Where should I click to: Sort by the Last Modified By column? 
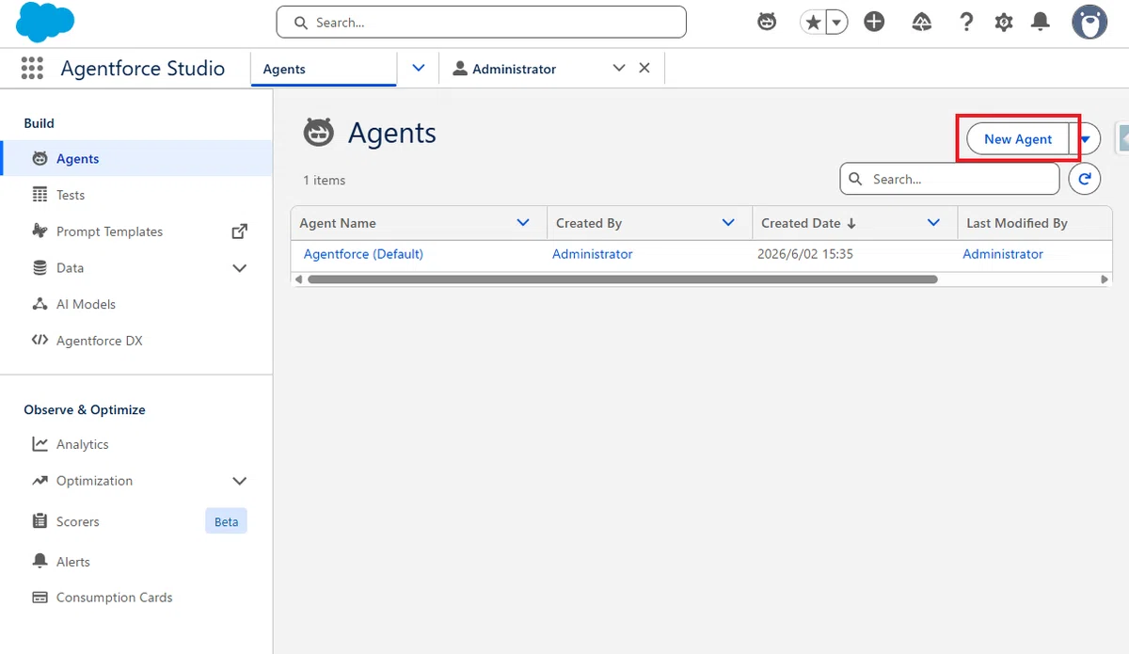point(1017,223)
